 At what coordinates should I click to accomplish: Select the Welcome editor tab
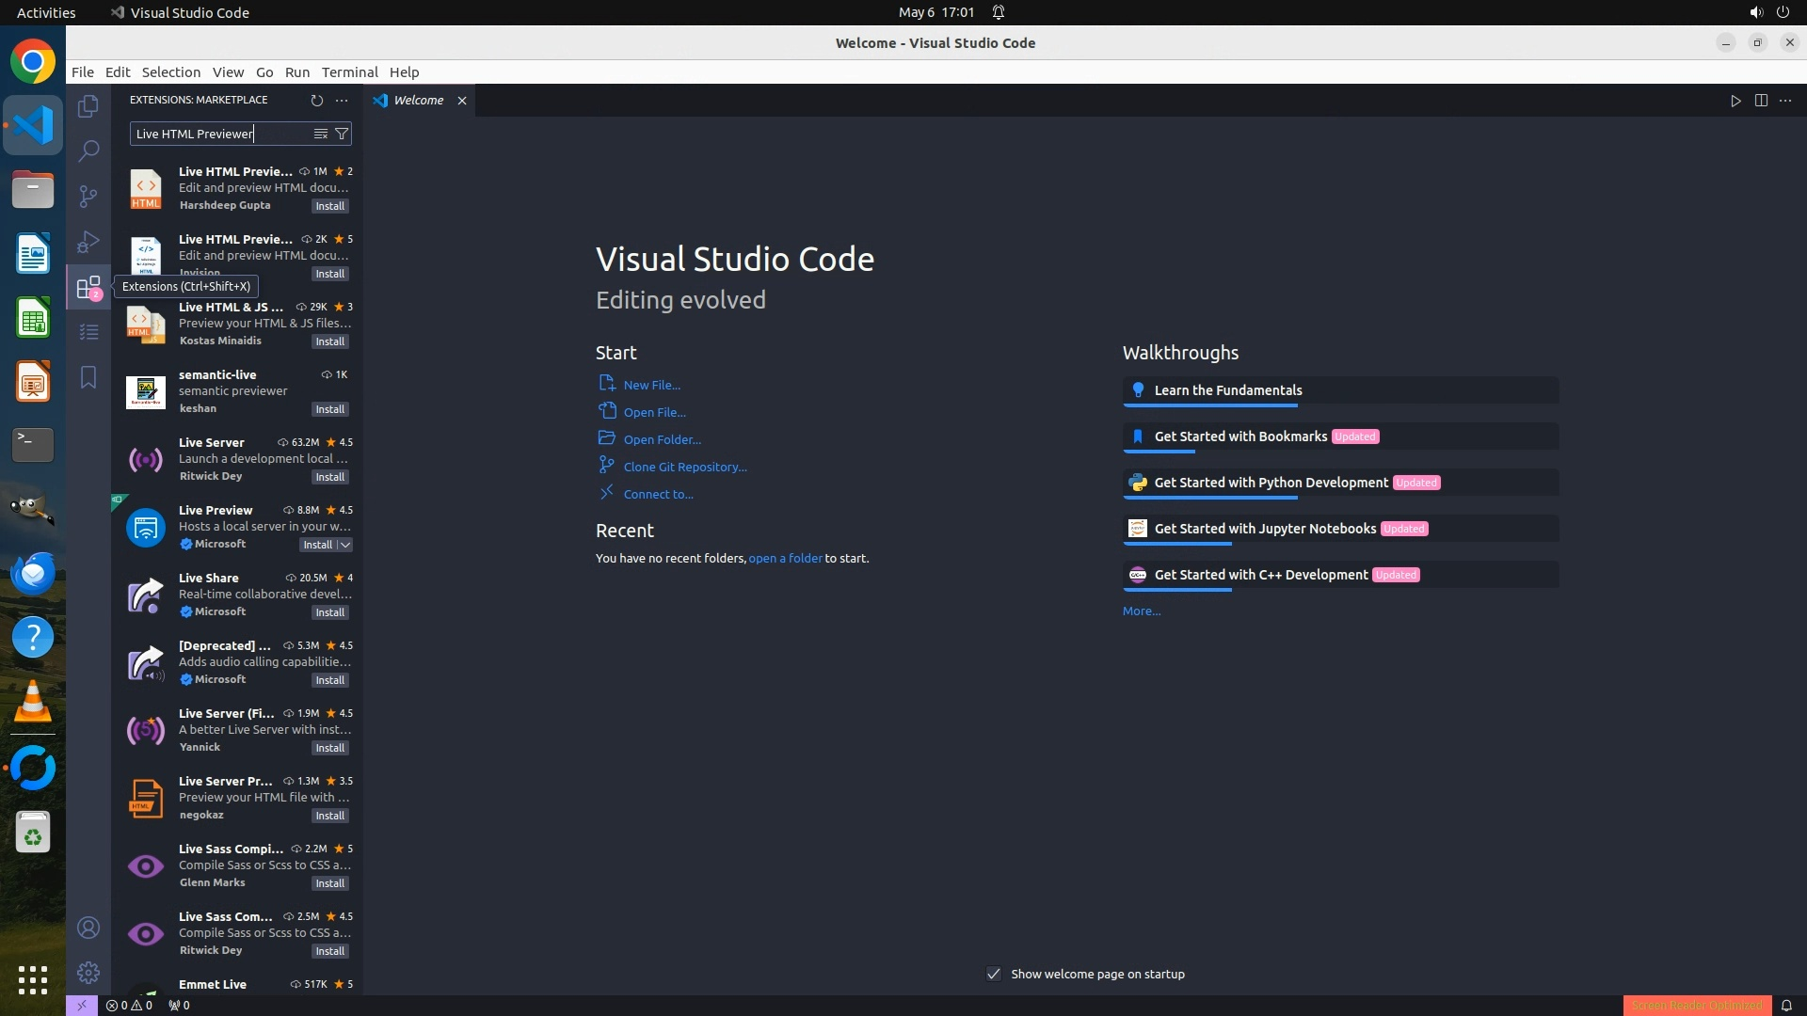pyautogui.click(x=418, y=101)
